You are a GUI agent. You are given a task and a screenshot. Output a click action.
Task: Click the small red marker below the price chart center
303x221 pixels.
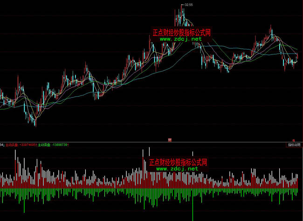(x=170, y=139)
